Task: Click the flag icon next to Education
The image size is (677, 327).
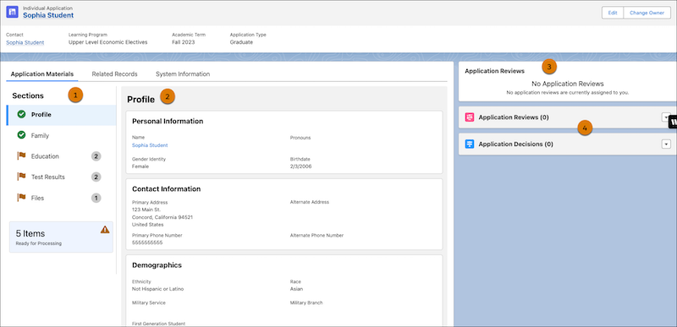Action: point(21,156)
